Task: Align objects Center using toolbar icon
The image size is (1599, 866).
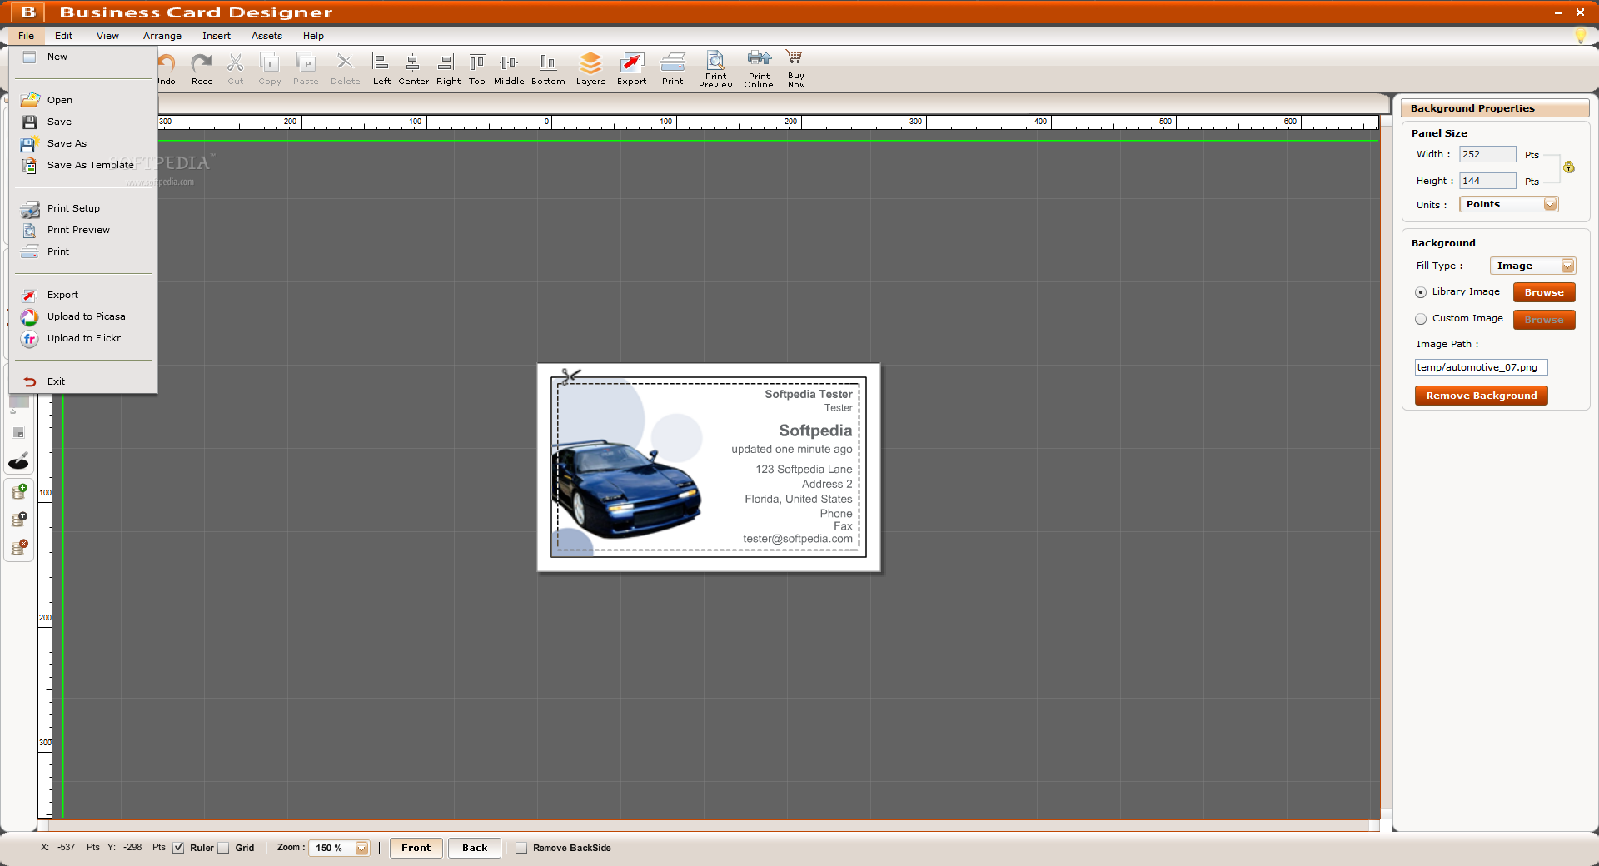Action: [x=413, y=69]
